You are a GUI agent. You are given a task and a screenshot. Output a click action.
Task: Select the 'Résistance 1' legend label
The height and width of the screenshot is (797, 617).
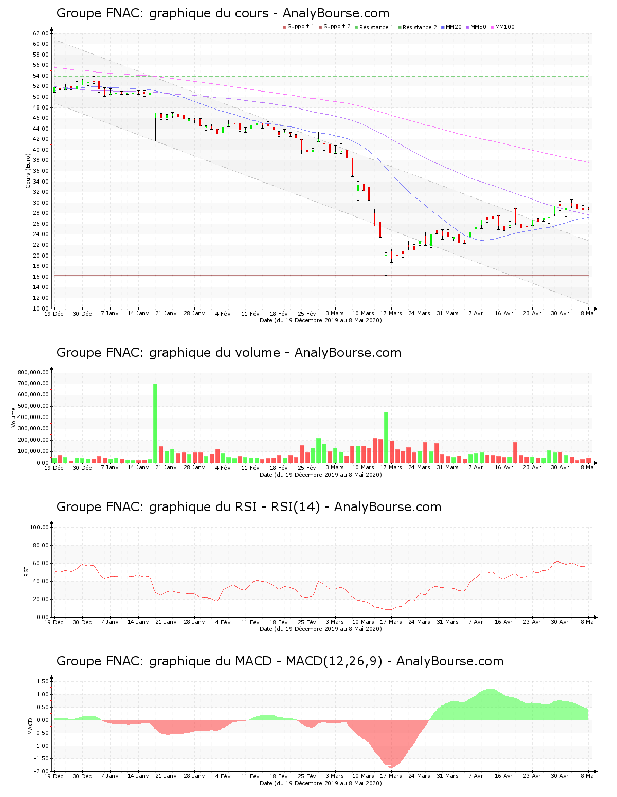tap(376, 27)
